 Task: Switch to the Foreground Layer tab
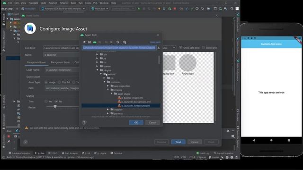[36, 62]
